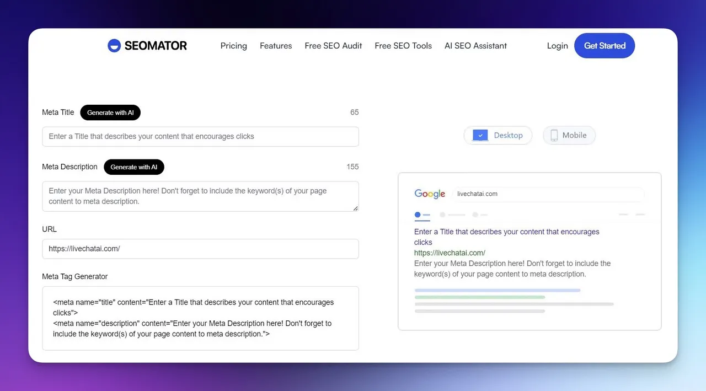This screenshot has width=706, height=391.
Task: Generate Meta Title with AI
Action: click(x=110, y=113)
